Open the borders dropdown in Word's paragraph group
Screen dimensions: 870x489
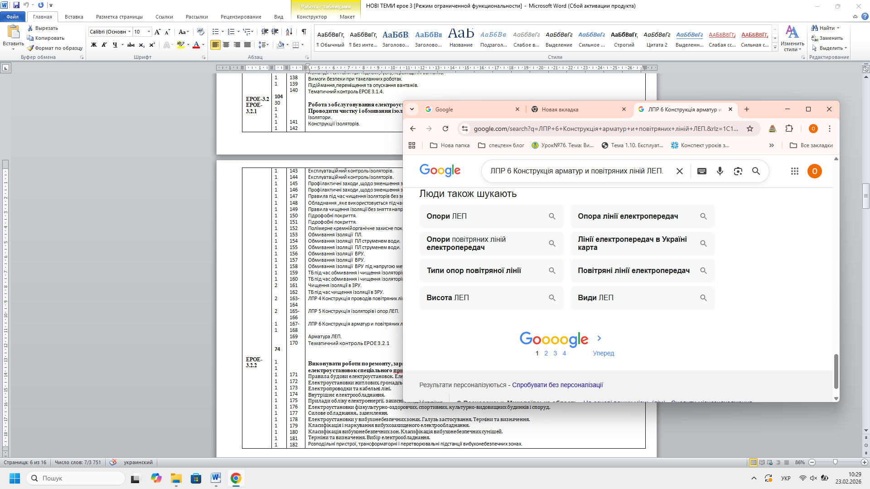click(x=302, y=45)
